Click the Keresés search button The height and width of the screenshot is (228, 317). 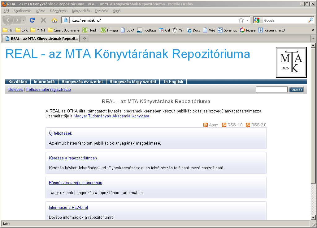pyautogui.click(x=296, y=90)
